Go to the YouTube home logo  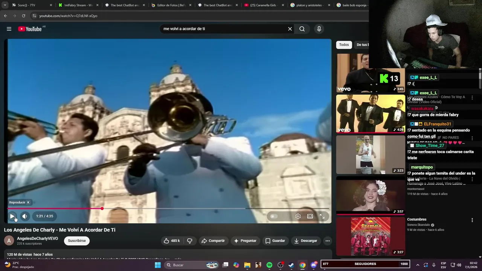[30, 29]
